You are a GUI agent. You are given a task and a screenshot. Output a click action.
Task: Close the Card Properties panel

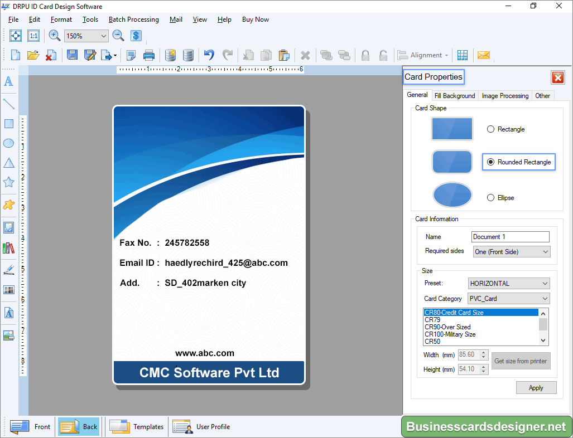[x=557, y=77]
